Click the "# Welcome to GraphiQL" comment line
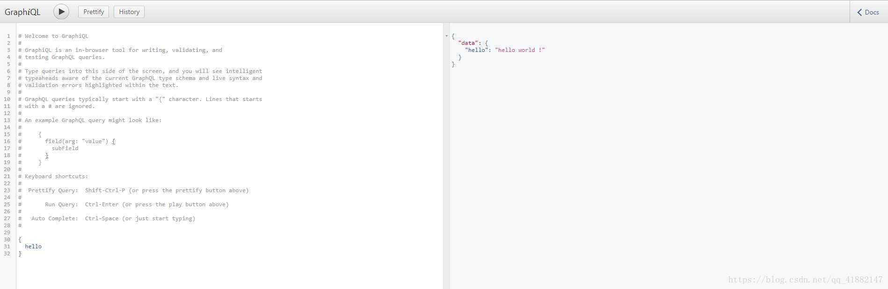Screen dimensions: 888x289 click(53, 36)
